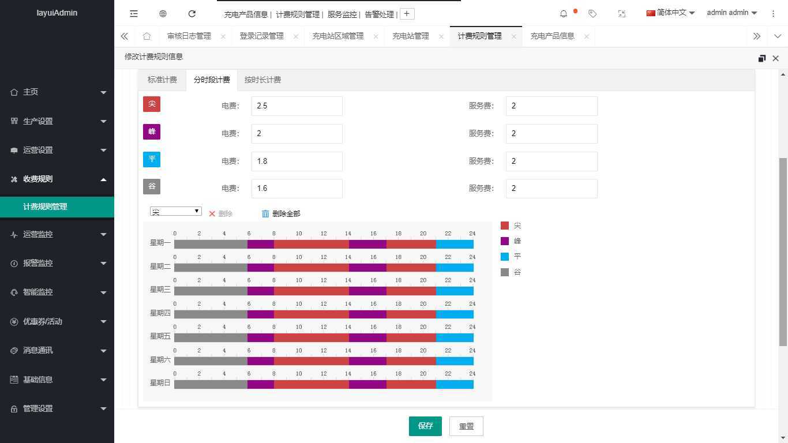Screen dimensions: 788x443
Task: Toggle fullscreen mode icon
Action: pyautogui.click(x=622, y=13)
